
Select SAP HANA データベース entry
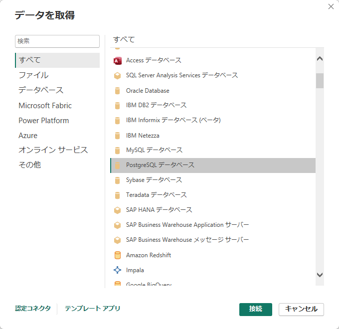click(159, 210)
